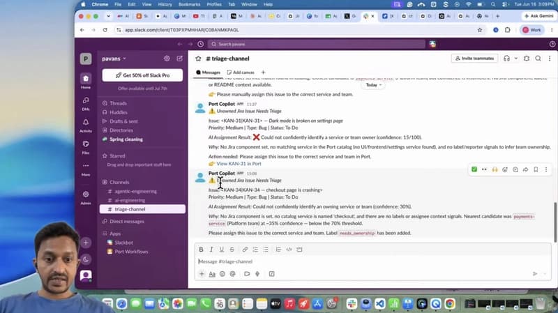Bookmark the hovered Port Copilot message
Viewport: 558px width, 313px height.
click(536, 169)
